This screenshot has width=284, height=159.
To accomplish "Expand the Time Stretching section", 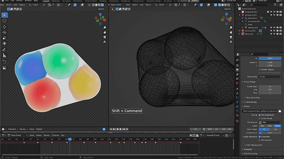I will click(x=253, y=98).
